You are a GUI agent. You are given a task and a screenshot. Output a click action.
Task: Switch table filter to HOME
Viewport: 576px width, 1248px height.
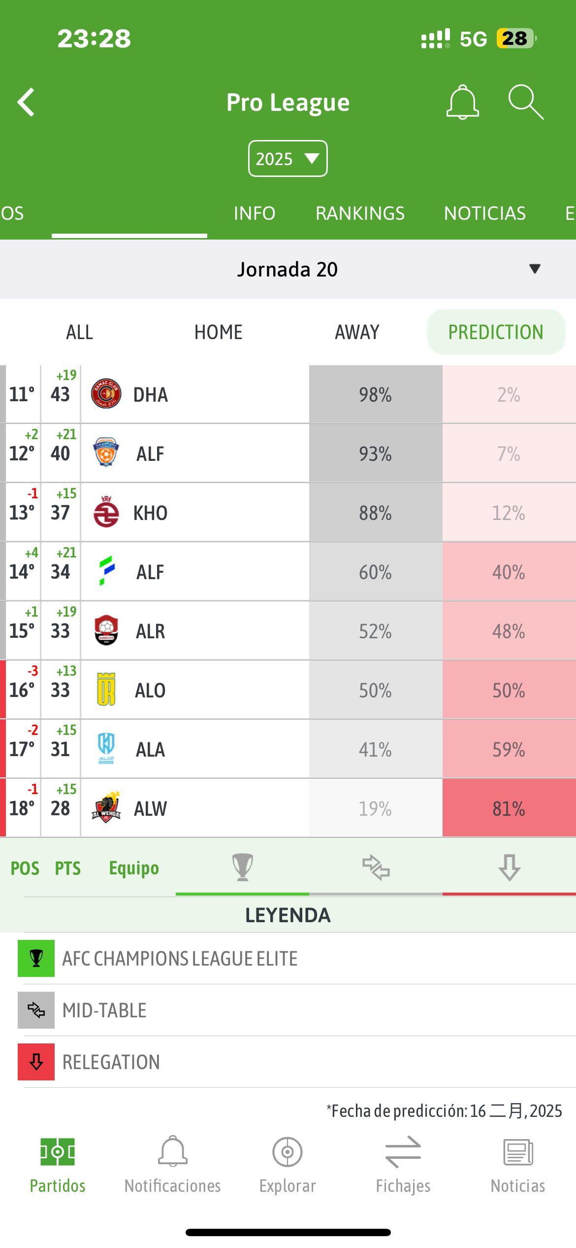[218, 332]
